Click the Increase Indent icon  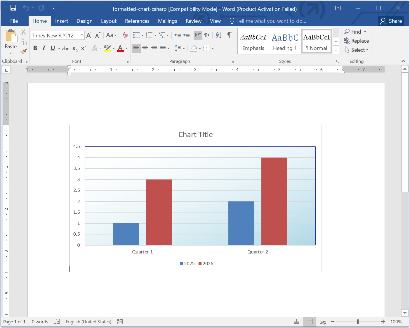[186, 35]
